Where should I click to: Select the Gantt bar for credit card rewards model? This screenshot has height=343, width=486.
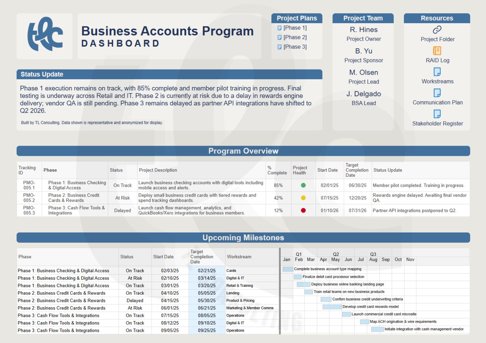[332, 307]
